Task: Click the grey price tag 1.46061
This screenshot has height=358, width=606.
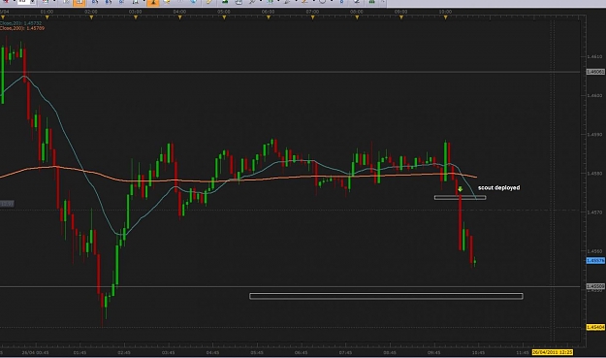Action: tap(595, 72)
